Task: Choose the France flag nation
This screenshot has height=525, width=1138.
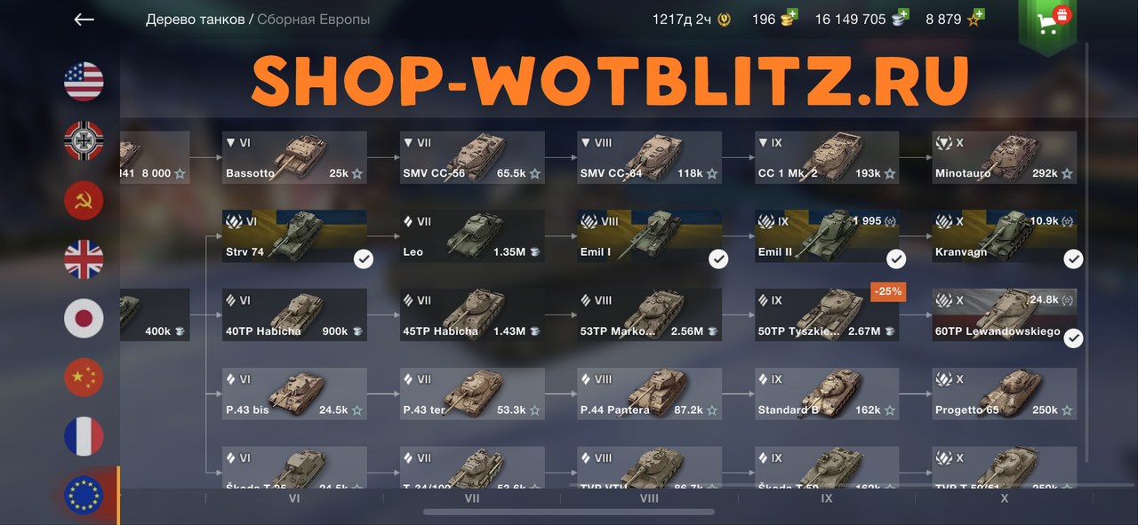Action: [x=84, y=437]
